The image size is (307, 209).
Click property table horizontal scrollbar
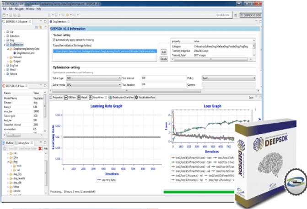point(211,59)
